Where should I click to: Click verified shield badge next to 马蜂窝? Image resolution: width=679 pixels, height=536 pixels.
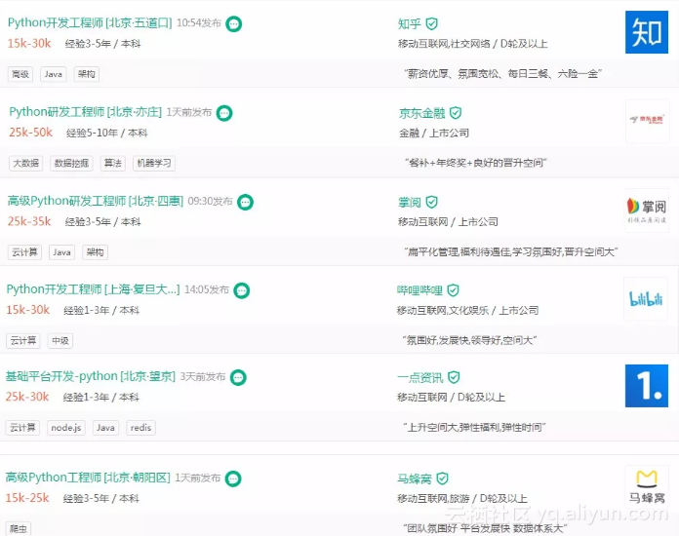(442, 479)
